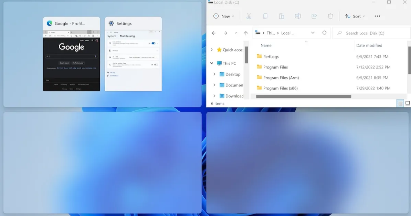The image size is (411, 216).
Task: Click the Copy icon in File Explorer toolbar
Action: click(x=265, y=16)
